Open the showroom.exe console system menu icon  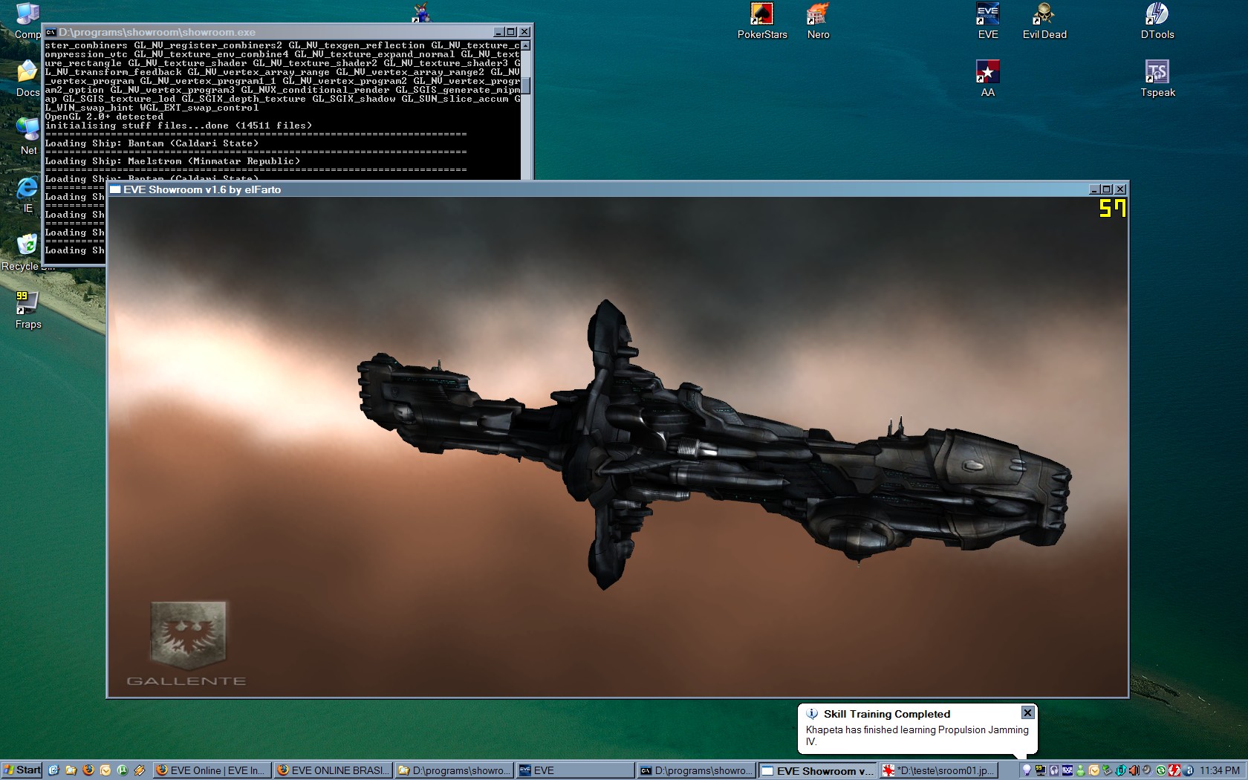(x=51, y=32)
